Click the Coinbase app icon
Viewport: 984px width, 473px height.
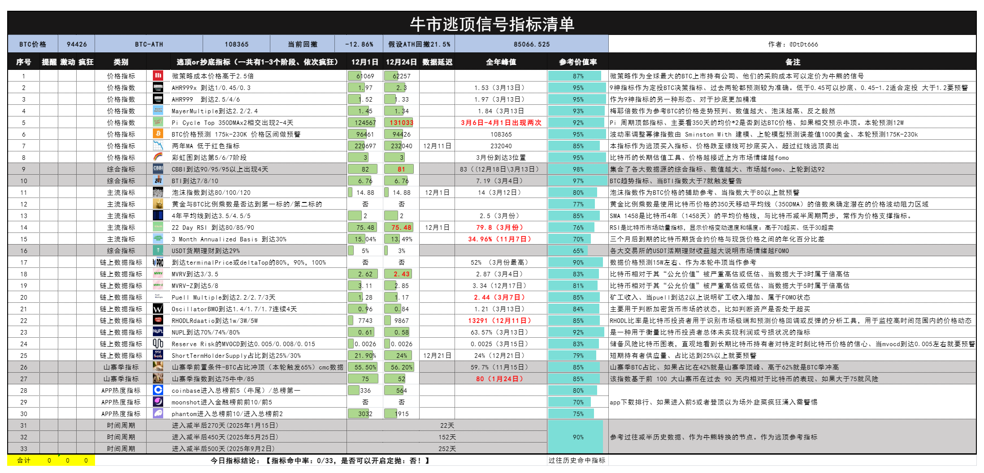click(157, 390)
